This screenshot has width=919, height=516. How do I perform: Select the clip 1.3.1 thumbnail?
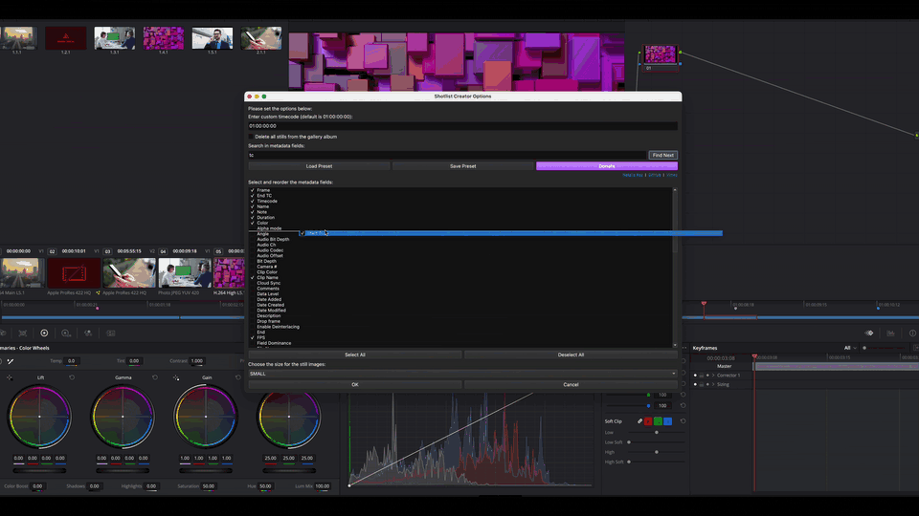point(114,38)
